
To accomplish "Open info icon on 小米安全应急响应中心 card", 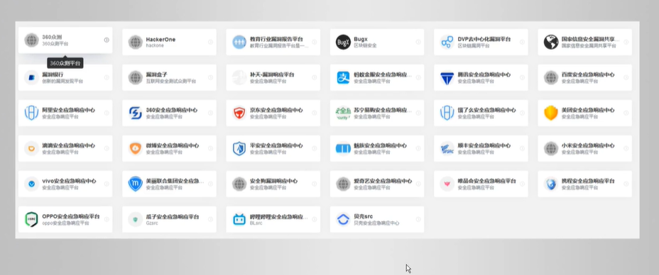I will click(626, 148).
